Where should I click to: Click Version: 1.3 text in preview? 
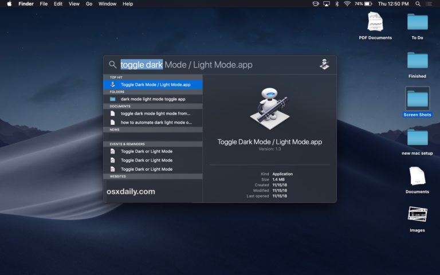[270, 149]
